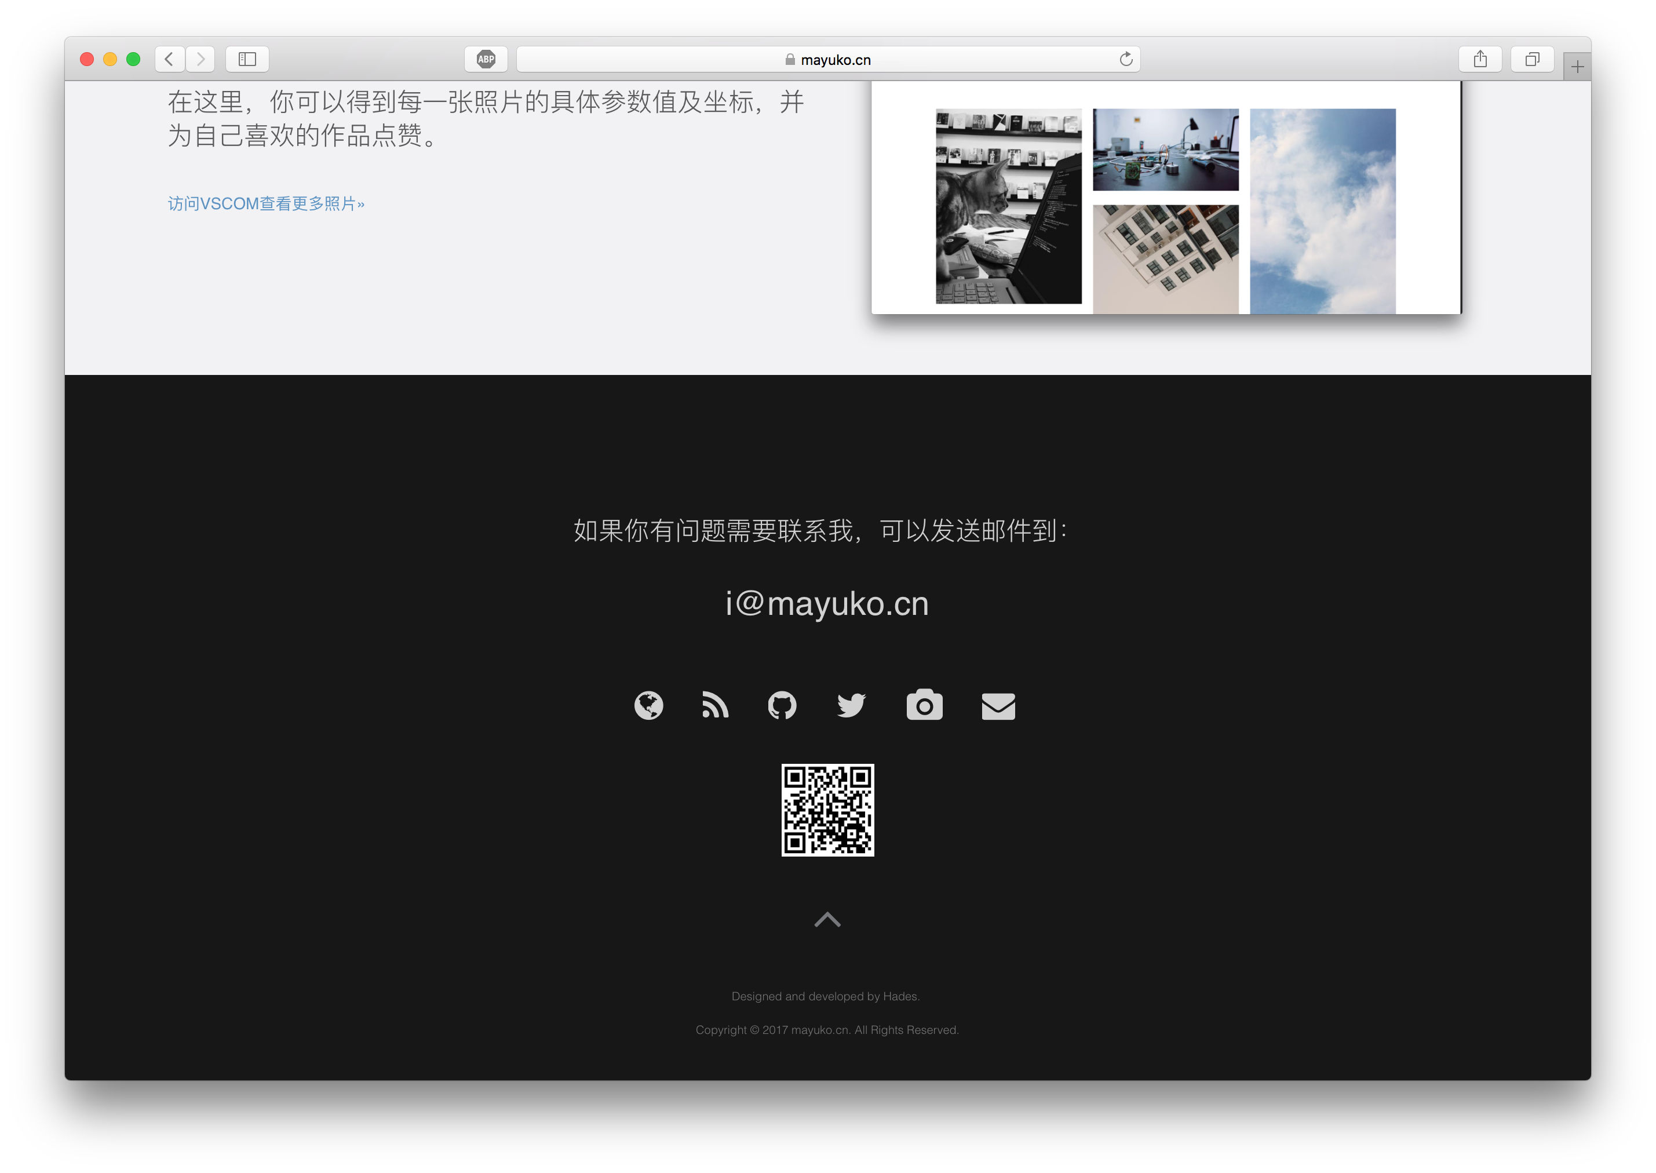Open the camera photography icon

(x=924, y=706)
